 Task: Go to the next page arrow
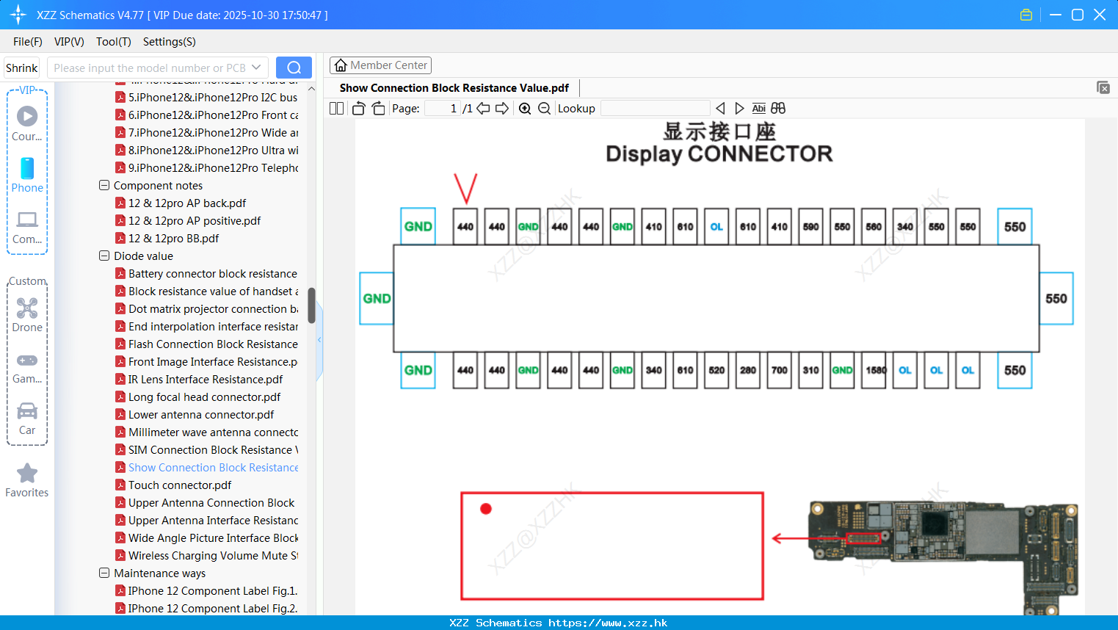[502, 109]
